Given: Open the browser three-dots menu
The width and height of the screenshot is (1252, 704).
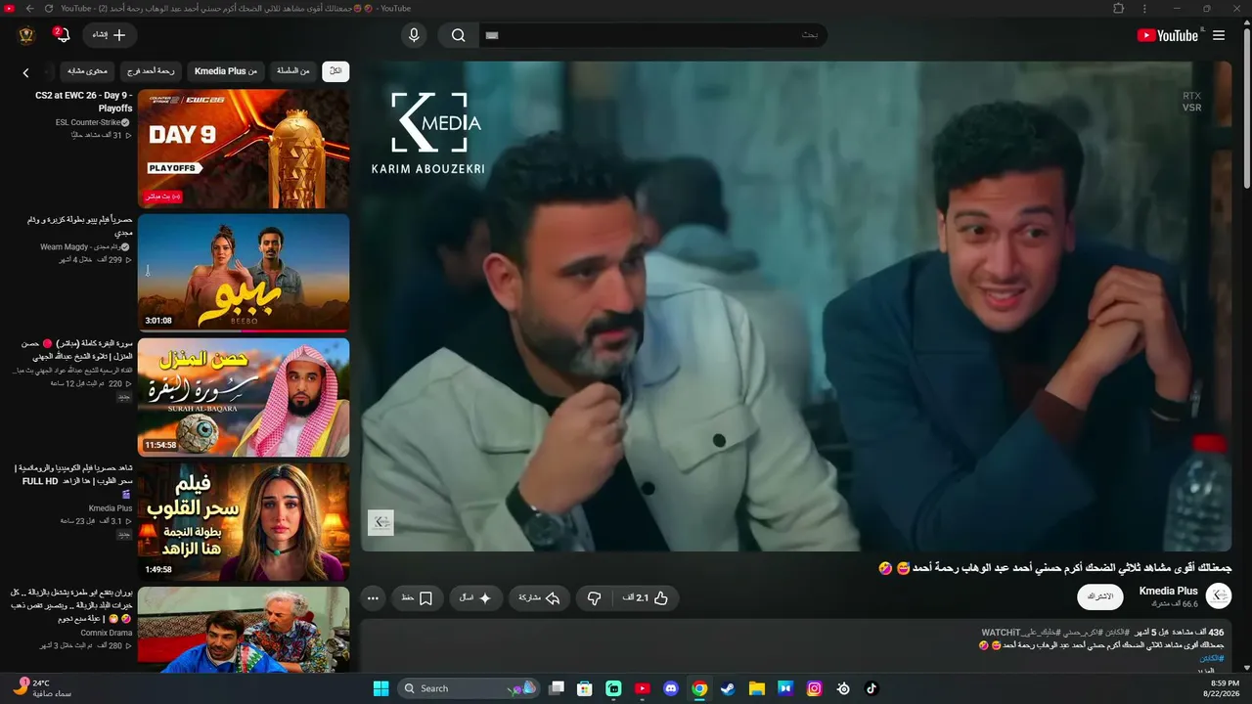Looking at the screenshot, I should (1145, 9).
